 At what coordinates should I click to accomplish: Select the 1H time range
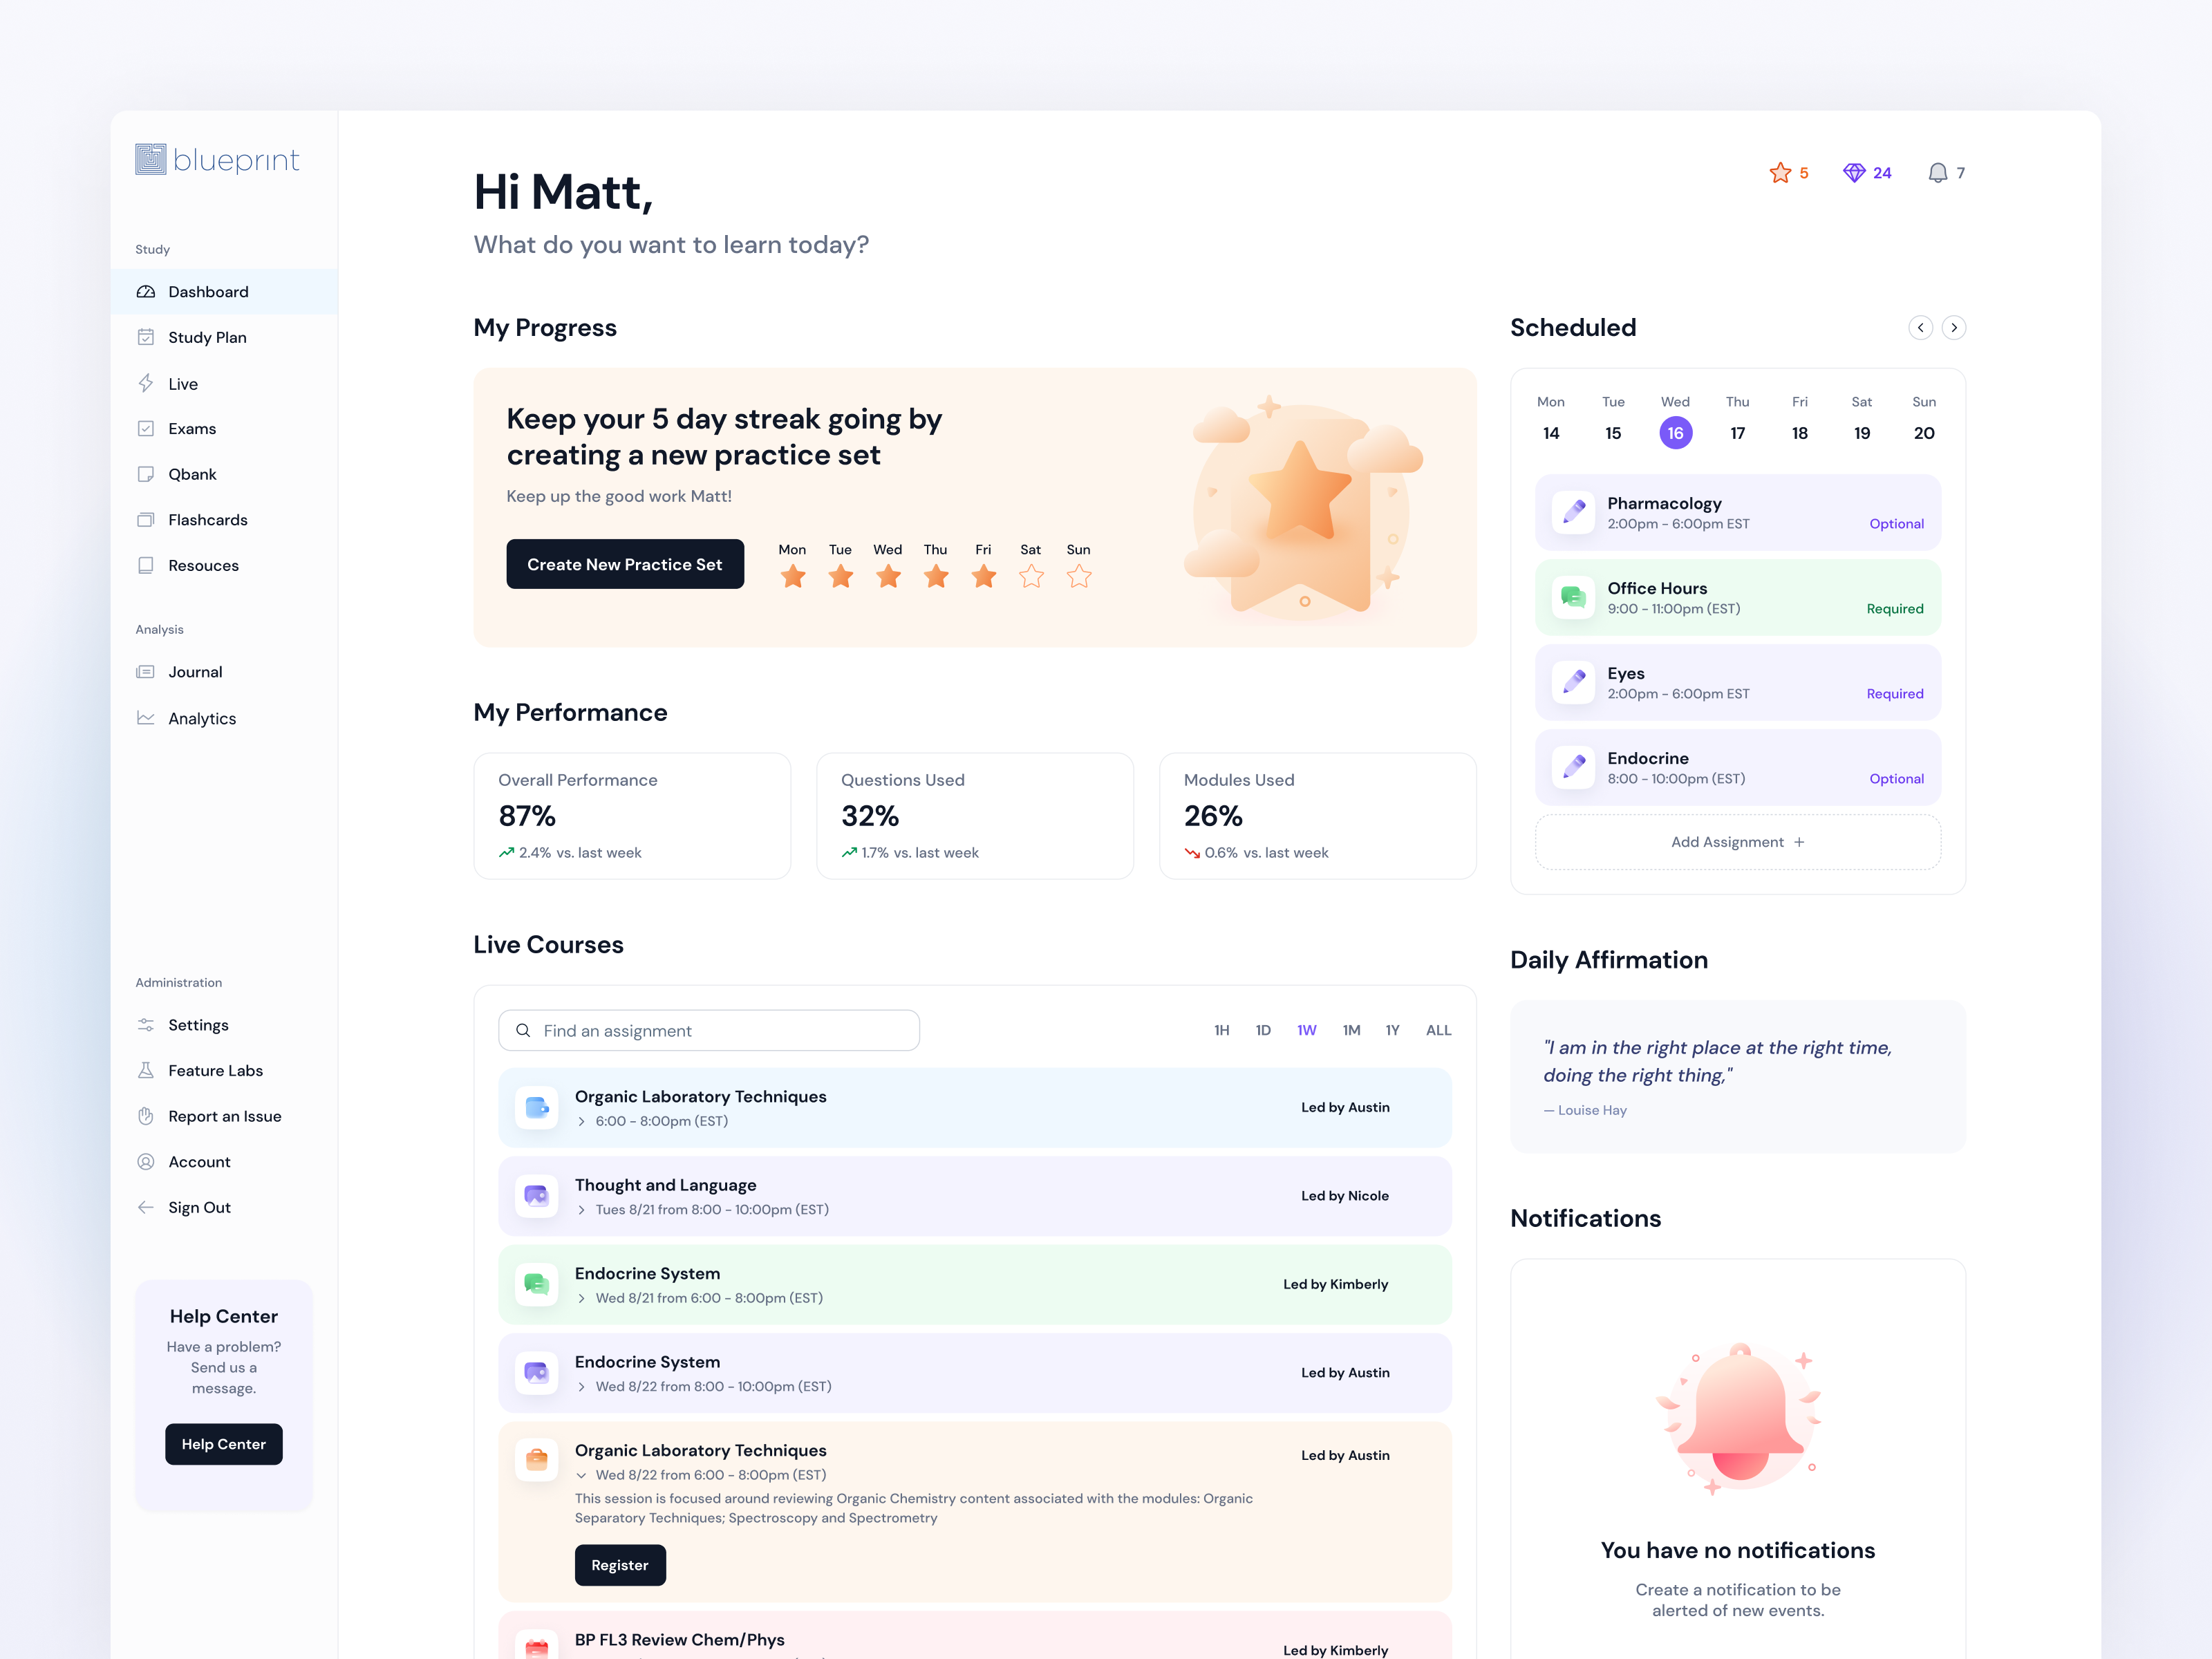coord(1221,1030)
